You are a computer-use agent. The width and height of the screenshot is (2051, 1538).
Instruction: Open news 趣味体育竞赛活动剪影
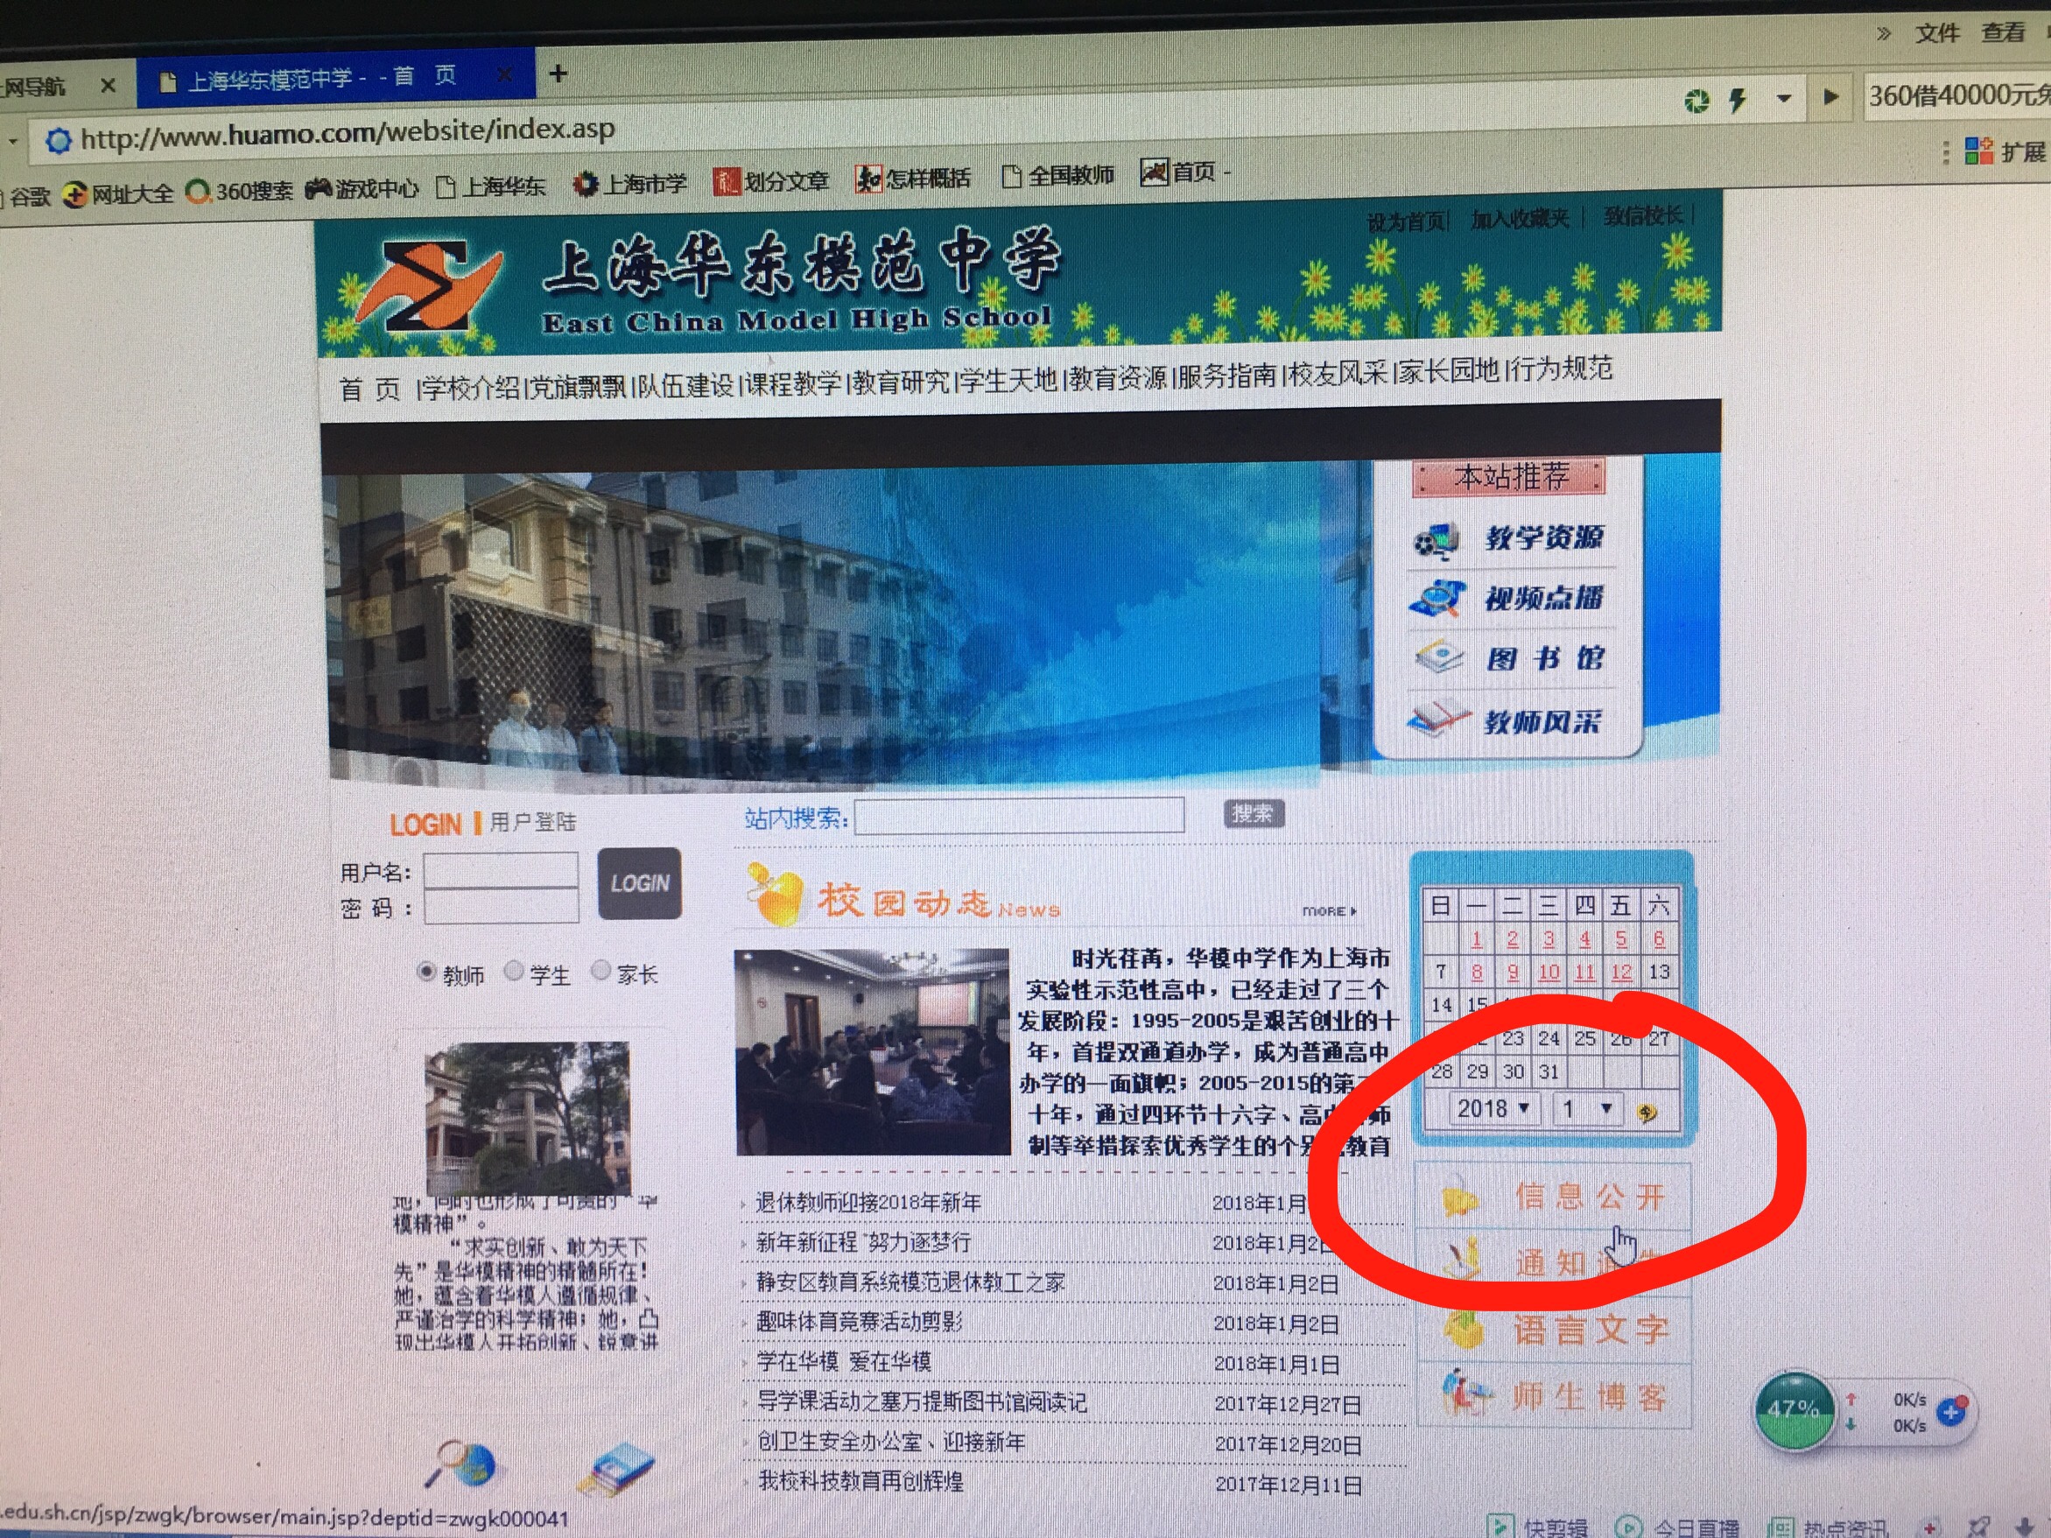(x=859, y=1321)
